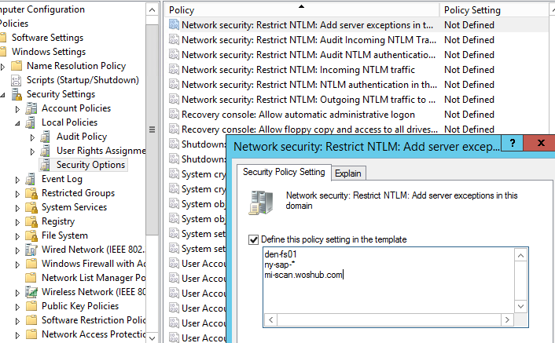Expand the Event Log node
Image resolution: width=555 pixels, height=343 pixels.
(17, 180)
